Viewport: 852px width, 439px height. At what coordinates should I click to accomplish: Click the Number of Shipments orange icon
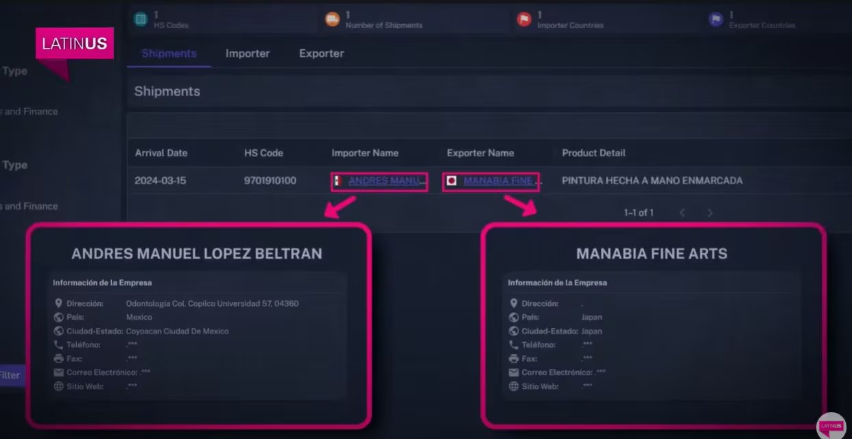332,19
